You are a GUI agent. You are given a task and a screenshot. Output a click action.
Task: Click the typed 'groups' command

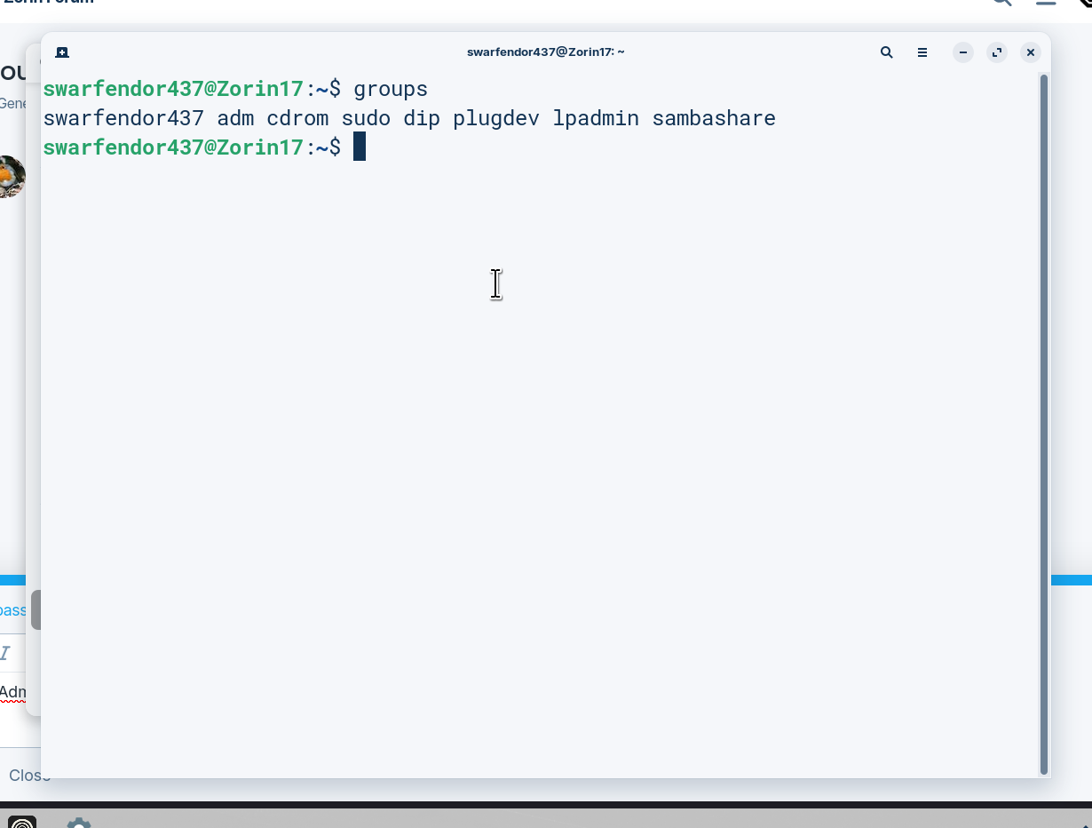(x=391, y=89)
